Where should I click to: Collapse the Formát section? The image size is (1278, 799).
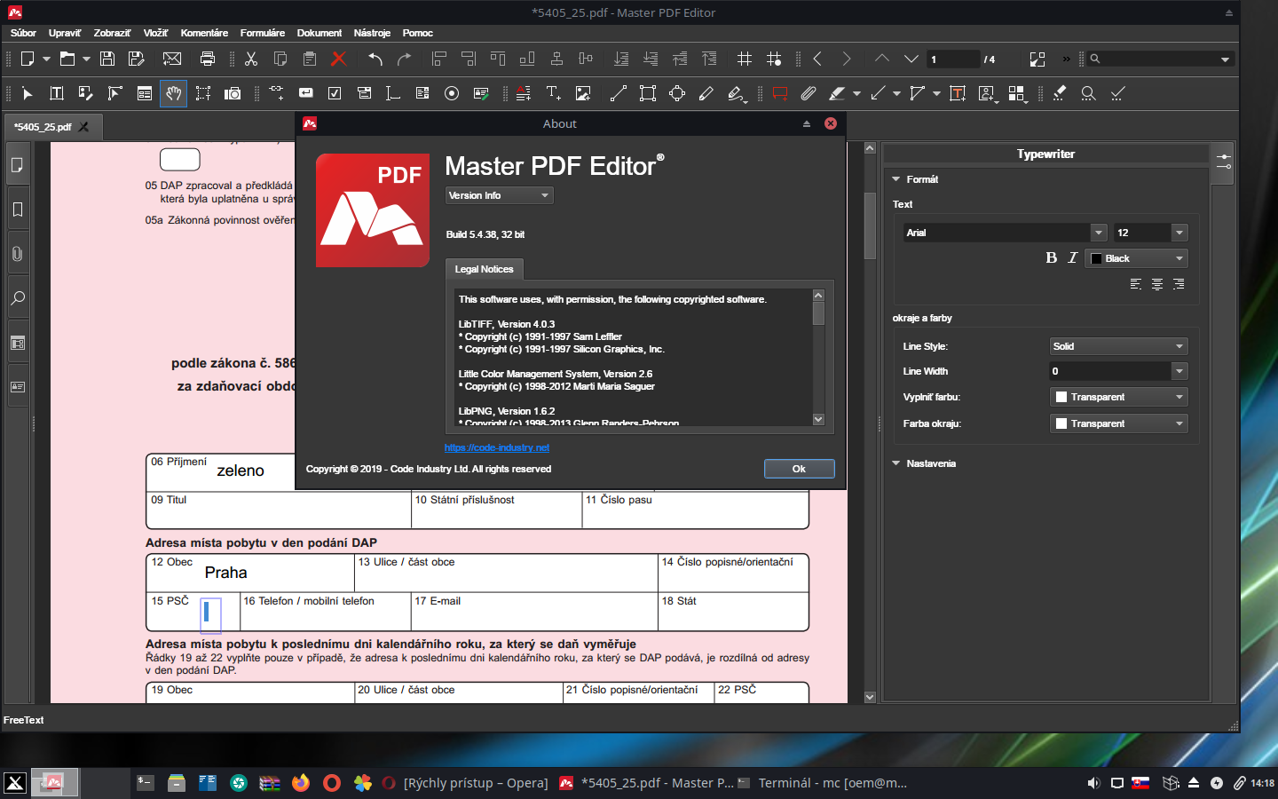[x=896, y=179]
